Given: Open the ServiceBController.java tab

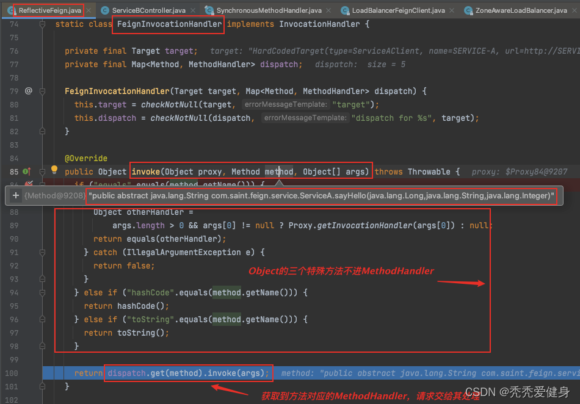Looking at the screenshot, I should coord(149,10).
